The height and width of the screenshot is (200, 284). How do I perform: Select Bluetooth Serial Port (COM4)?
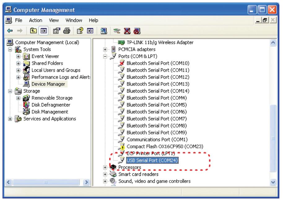157,98
